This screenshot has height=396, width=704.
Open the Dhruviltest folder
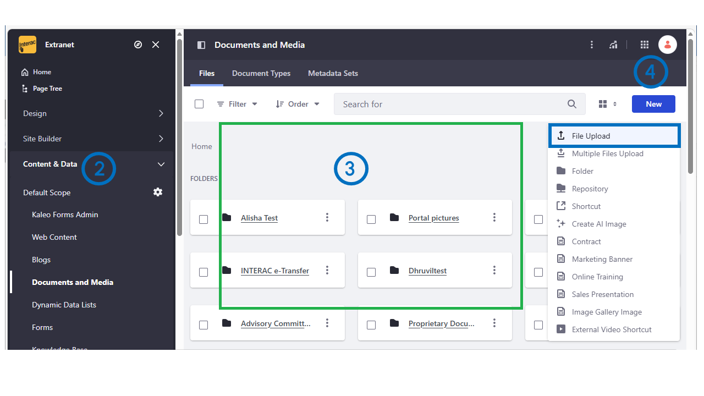(427, 271)
